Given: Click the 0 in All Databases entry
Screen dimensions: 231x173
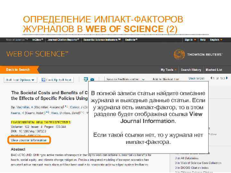Looking at the screenshot, I should 187,158.
